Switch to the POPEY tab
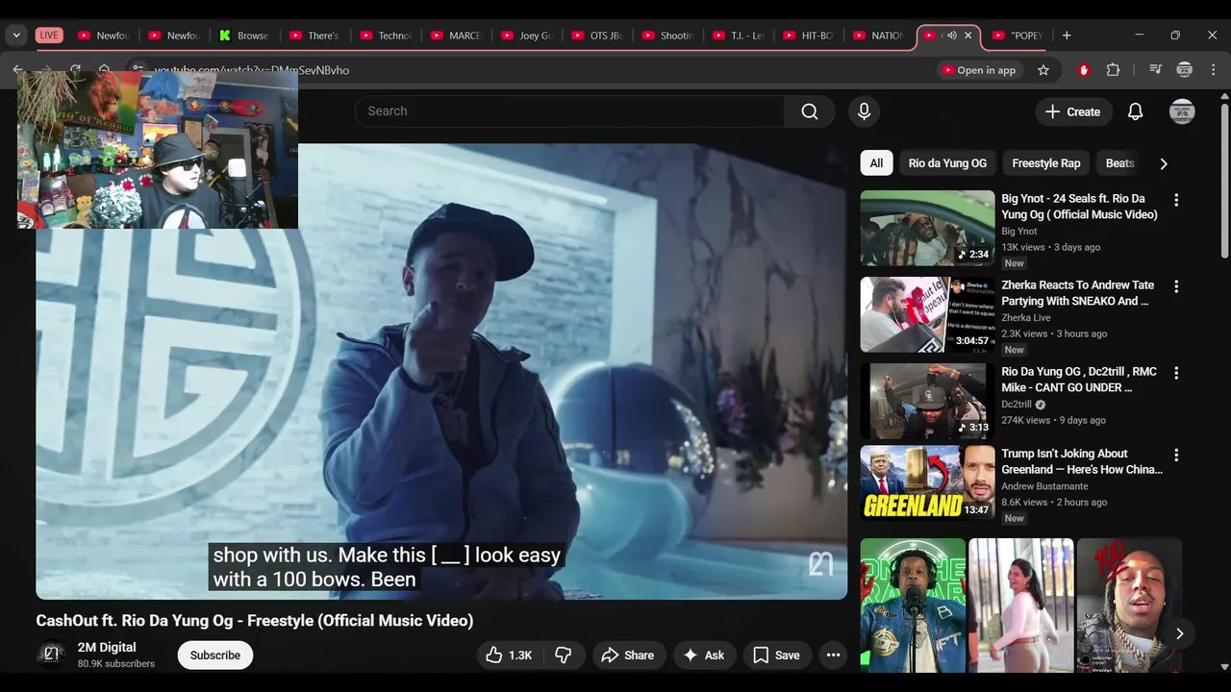Screen dimensions: 1231x692 pos(1018,36)
